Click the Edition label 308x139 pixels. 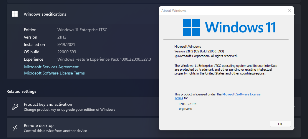coord(30,30)
